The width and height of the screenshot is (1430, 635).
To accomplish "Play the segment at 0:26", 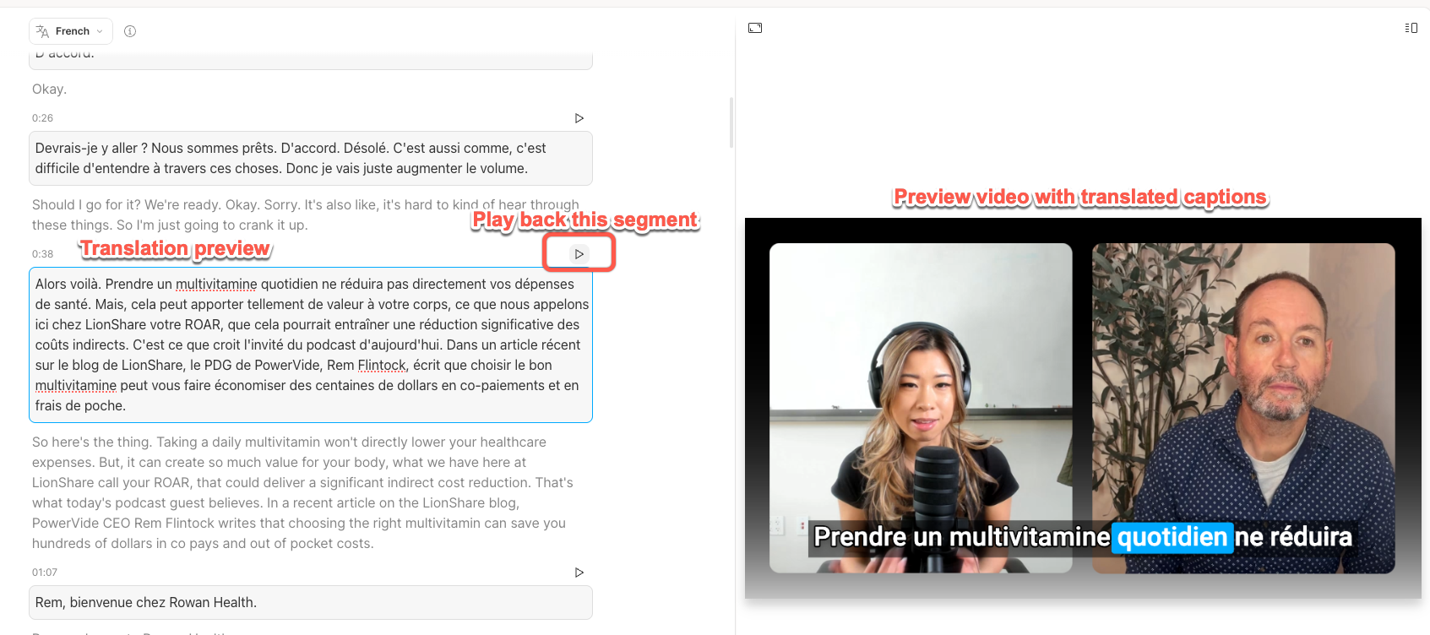I will point(579,118).
